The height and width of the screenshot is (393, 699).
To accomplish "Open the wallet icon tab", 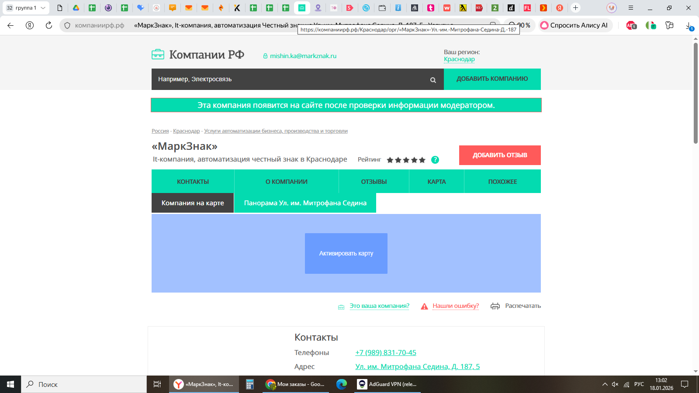I will (382, 8).
